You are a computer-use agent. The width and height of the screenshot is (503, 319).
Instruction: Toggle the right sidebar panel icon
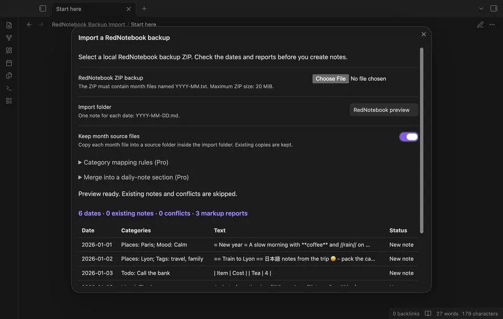coord(493,8)
